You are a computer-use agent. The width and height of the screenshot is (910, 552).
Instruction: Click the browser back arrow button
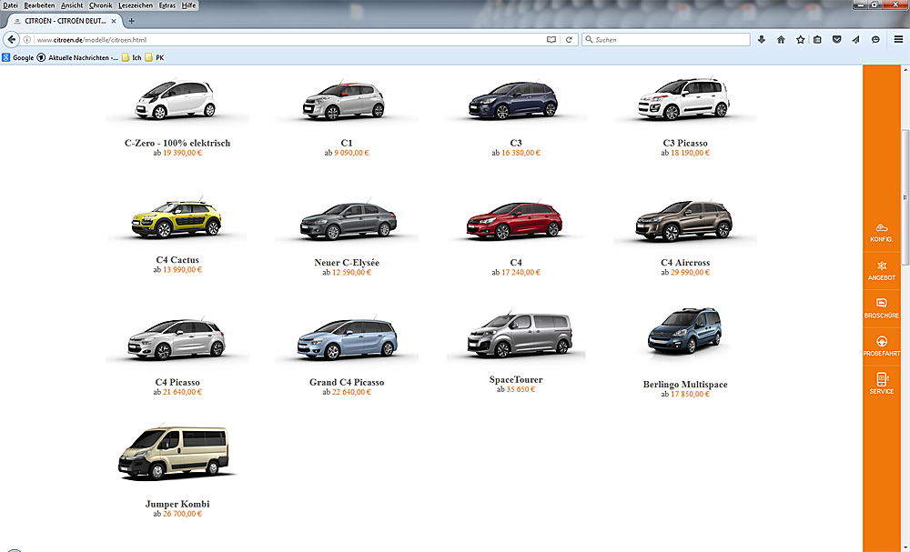12,39
